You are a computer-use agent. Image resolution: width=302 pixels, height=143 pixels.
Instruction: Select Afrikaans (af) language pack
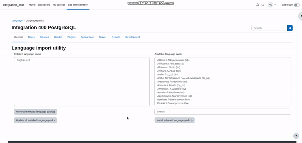click(x=222, y=64)
